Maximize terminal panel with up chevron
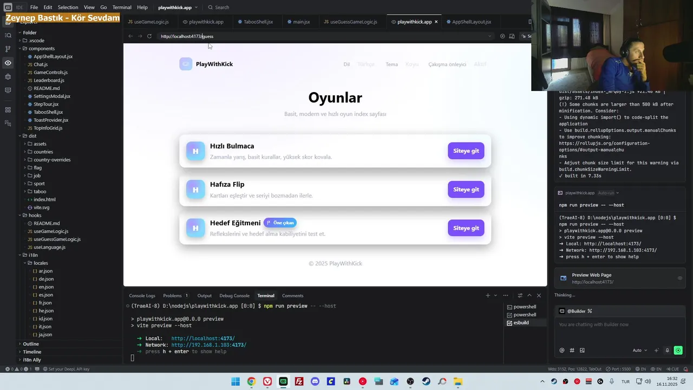Viewport: 693px width, 390px height. tap(529, 295)
